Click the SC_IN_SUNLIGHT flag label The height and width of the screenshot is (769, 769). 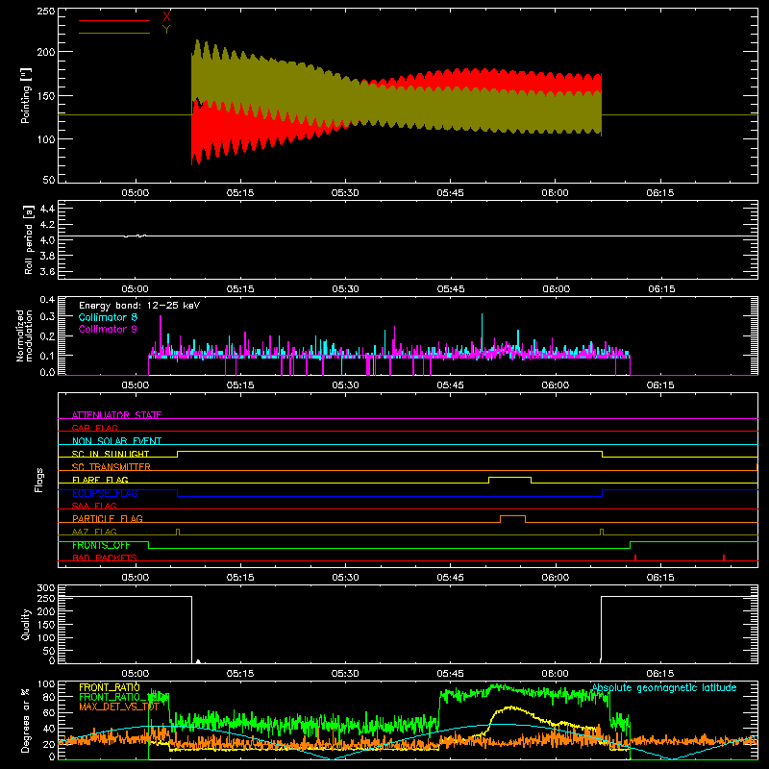click(x=111, y=454)
